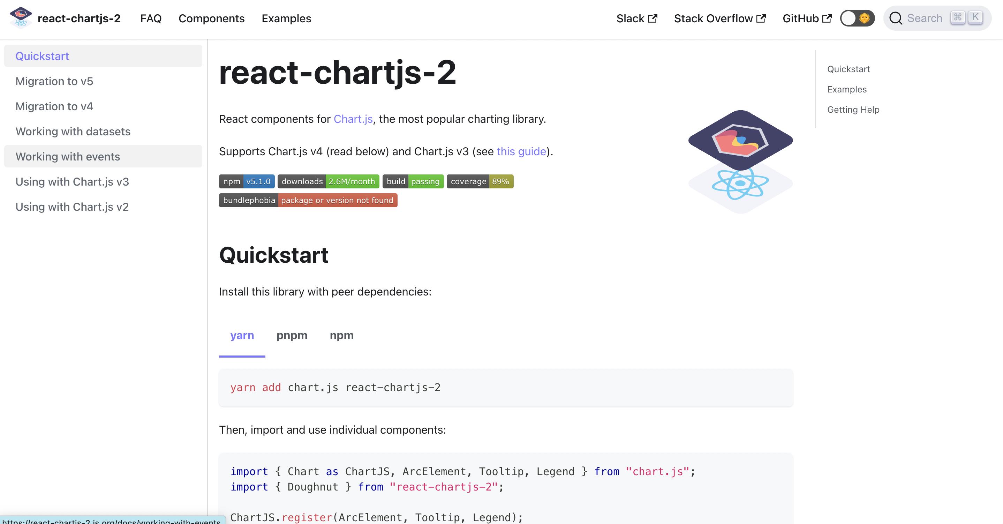The width and height of the screenshot is (1003, 524).
Task: Click the Search input field
Action: [937, 18]
